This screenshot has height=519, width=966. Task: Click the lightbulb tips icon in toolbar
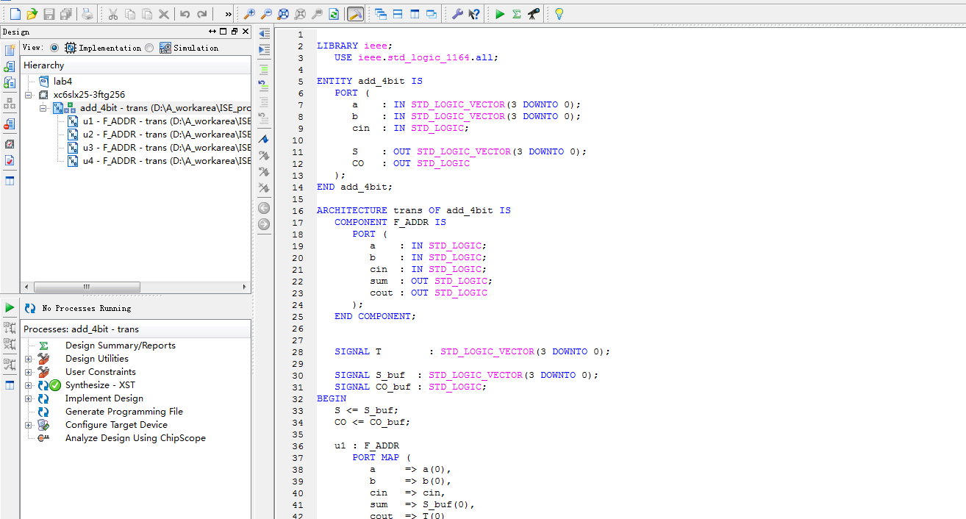pyautogui.click(x=559, y=14)
